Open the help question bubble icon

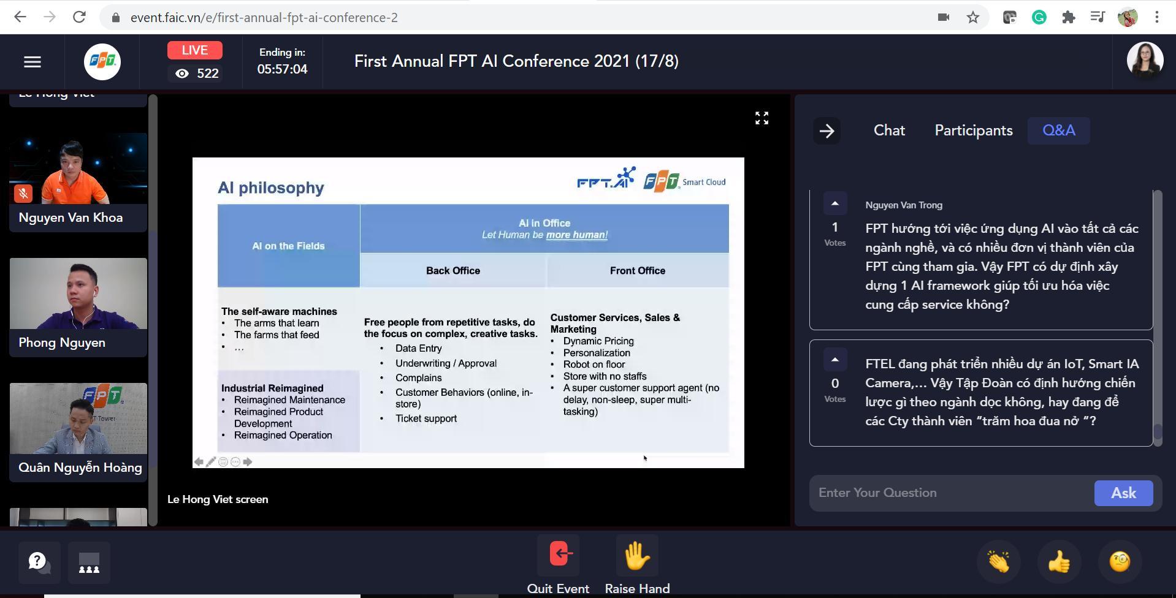point(39,562)
